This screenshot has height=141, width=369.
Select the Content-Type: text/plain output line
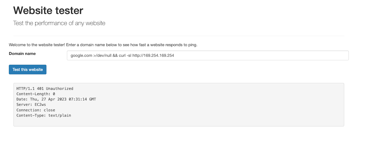[x=43, y=115]
